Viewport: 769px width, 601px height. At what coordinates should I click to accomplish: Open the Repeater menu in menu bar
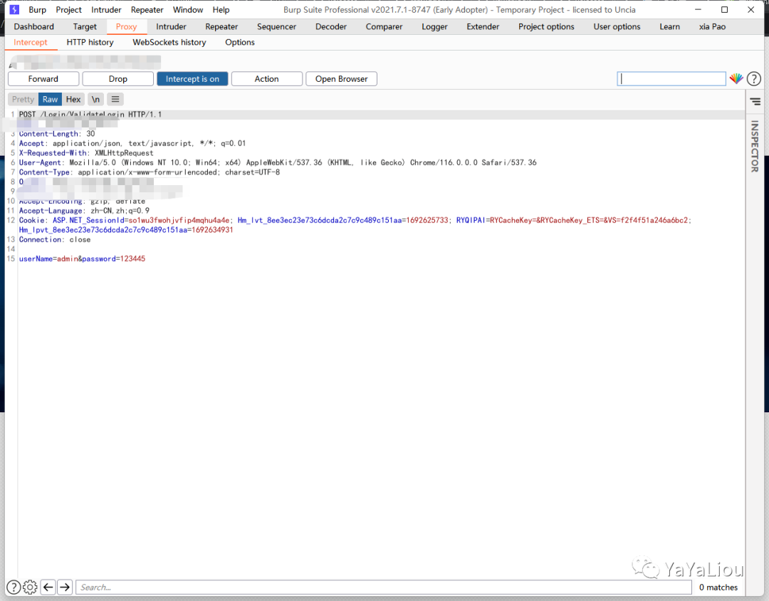coord(147,10)
